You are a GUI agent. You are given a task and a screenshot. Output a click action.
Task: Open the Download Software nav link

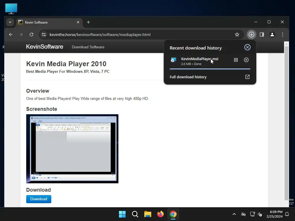point(88,47)
